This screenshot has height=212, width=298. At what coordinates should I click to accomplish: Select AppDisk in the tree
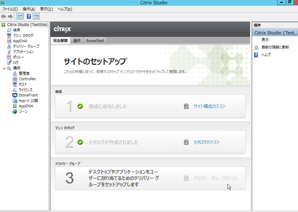coord(20,41)
